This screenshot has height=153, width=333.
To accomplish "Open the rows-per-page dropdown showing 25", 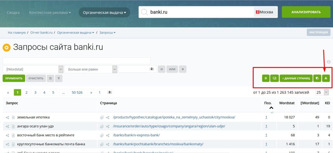I will [322, 92].
